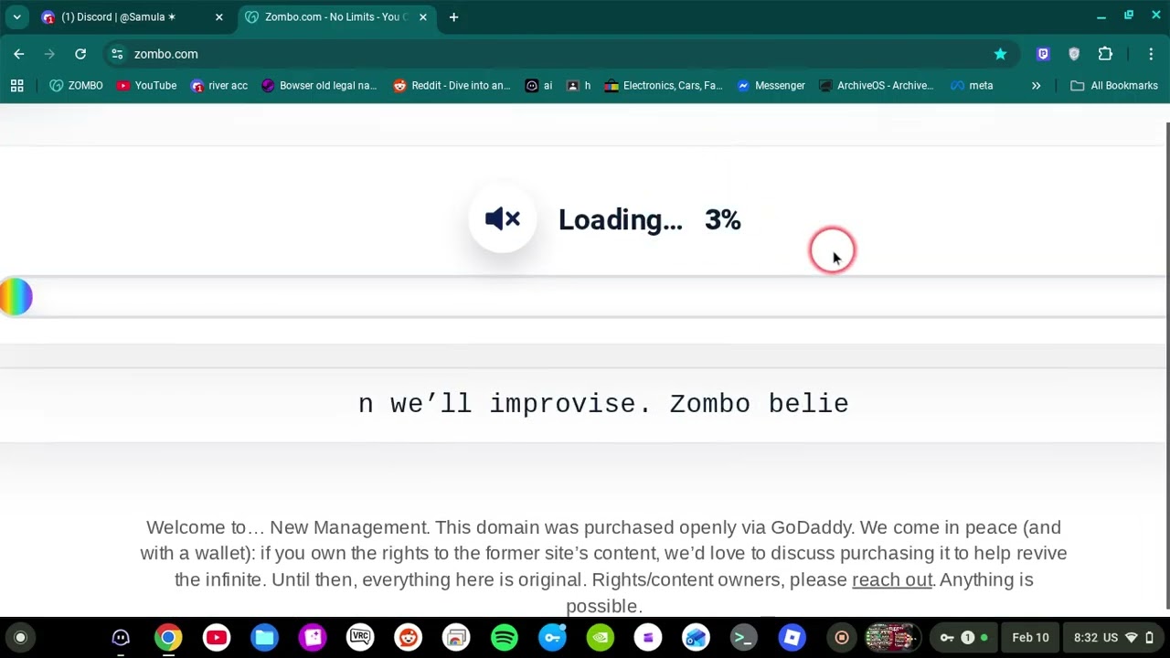Minimize the Chrome window
This screenshot has height=658, width=1170.
[1101, 16]
